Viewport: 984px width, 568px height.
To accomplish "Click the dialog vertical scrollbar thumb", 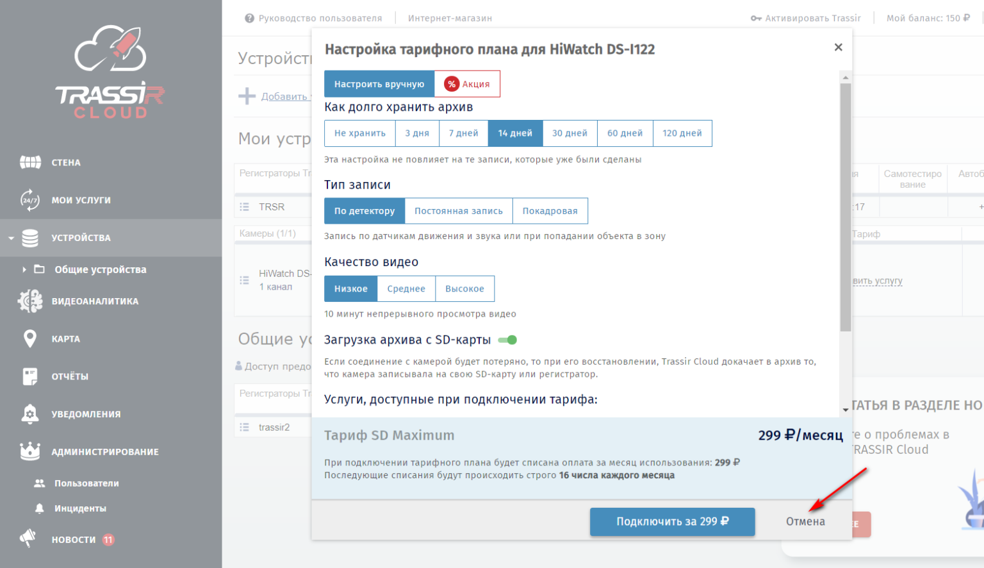I will point(846,207).
